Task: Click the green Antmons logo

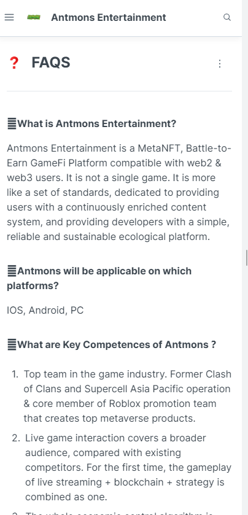Action: point(34,17)
